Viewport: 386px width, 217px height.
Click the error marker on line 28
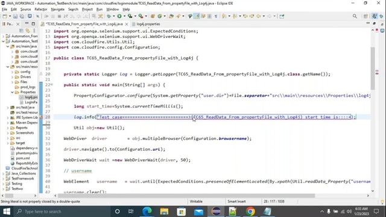41,117
